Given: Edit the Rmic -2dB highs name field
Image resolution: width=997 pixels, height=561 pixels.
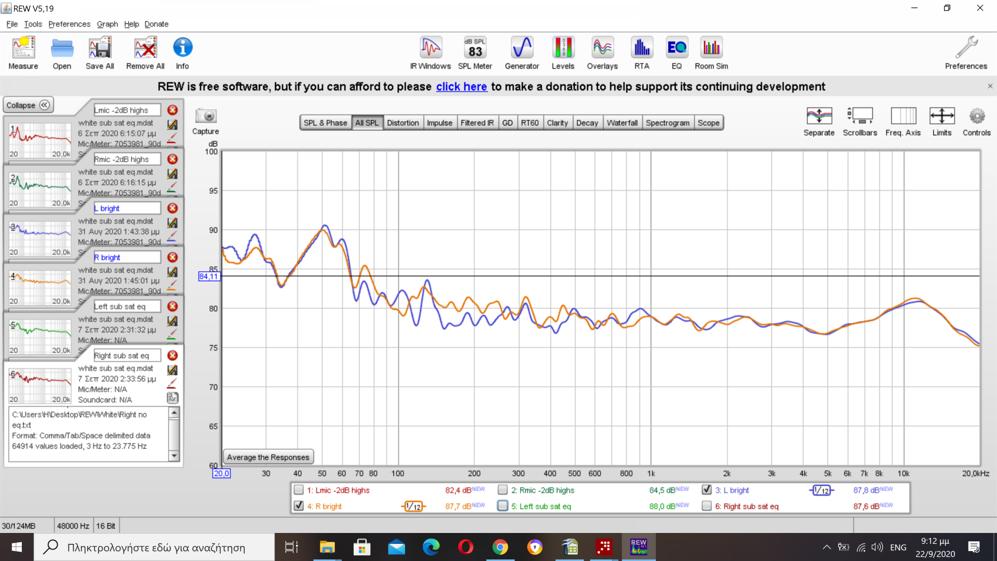Looking at the screenshot, I should [127, 159].
